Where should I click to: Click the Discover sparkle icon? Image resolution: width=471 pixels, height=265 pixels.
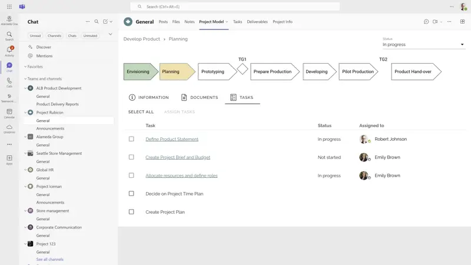(x=31, y=47)
